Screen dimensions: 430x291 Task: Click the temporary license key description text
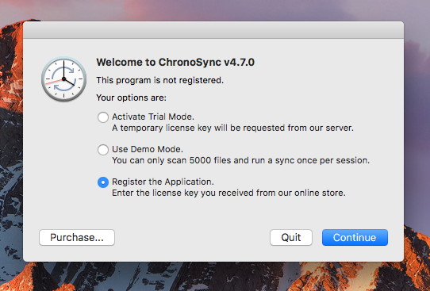[232, 128]
